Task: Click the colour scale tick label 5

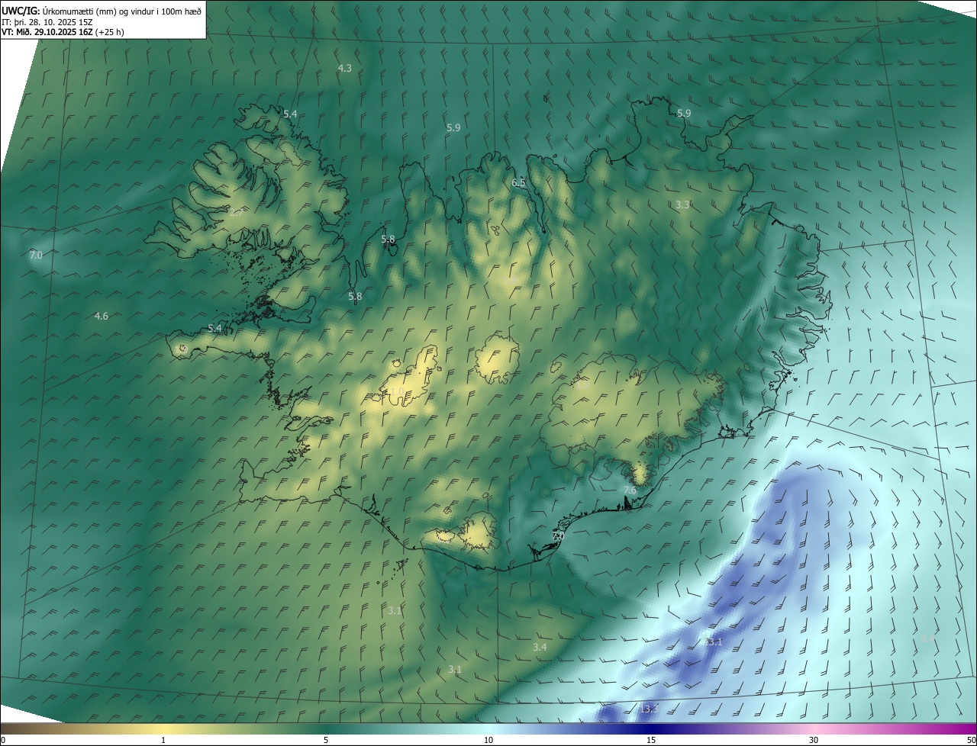Action: click(326, 740)
